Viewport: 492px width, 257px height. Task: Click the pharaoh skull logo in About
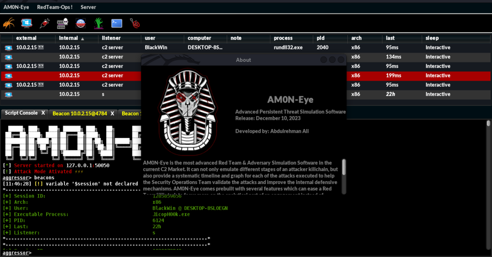(x=188, y=111)
